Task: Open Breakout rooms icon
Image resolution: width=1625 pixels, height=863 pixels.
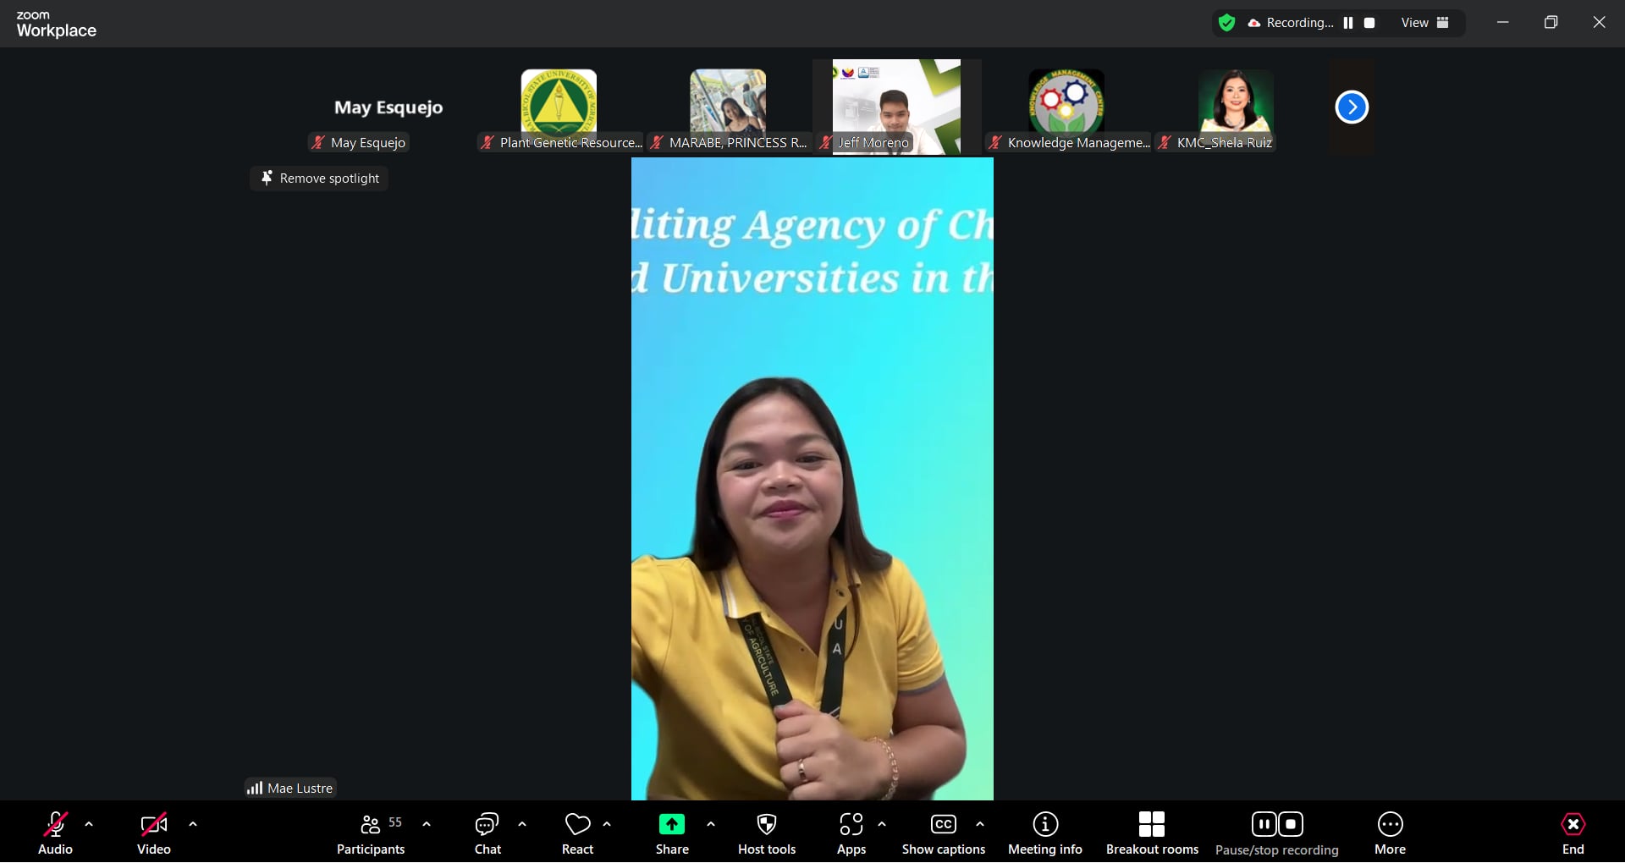Action: coord(1151,825)
